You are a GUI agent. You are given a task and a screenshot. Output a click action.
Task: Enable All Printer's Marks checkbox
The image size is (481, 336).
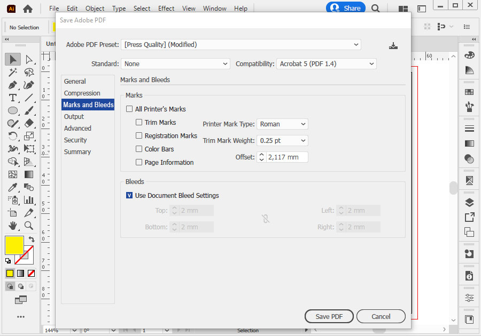click(x=129, y=109)
